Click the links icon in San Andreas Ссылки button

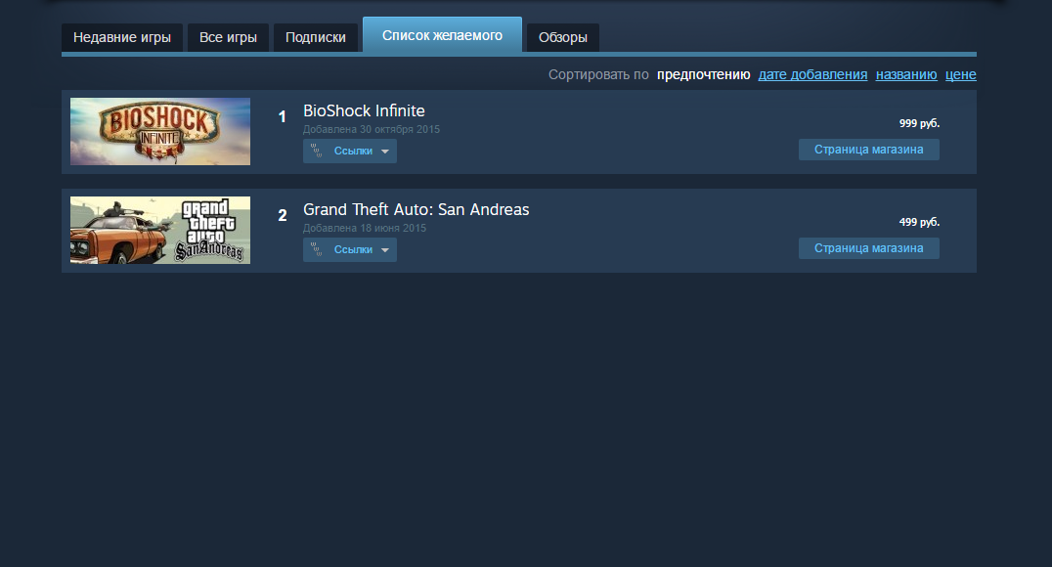tap(317, 249)
